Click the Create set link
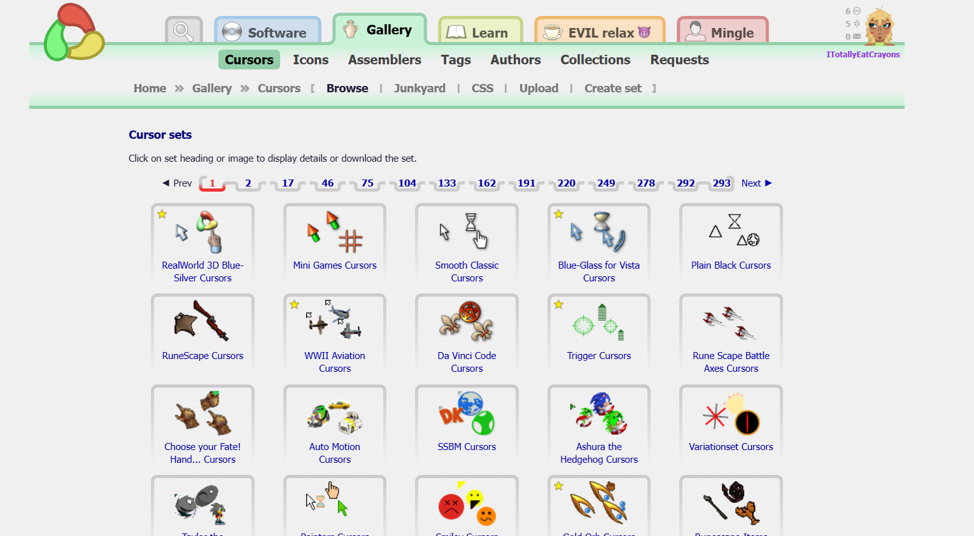 click(x=613, y=88)
